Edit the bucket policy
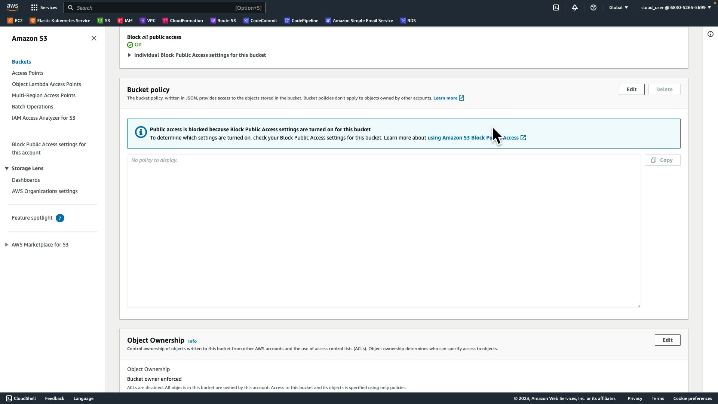This screenshot has height=404, width=718. (x=631, y=89)
